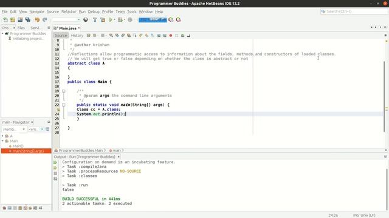Click the Re-run green arrow in Output
The image size is (389, 218).
pos(55,162)
